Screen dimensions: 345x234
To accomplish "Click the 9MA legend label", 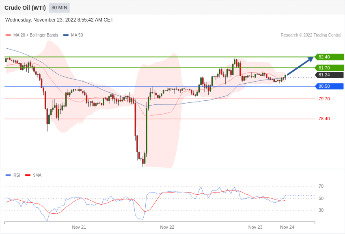I will tap(37, 175).
